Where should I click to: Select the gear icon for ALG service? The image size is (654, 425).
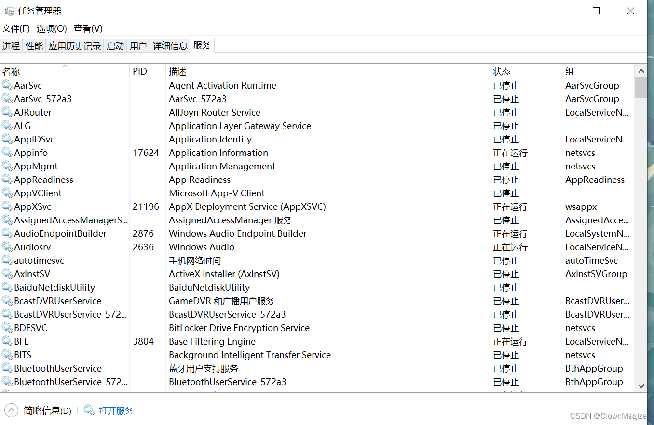tap(7, 126)
